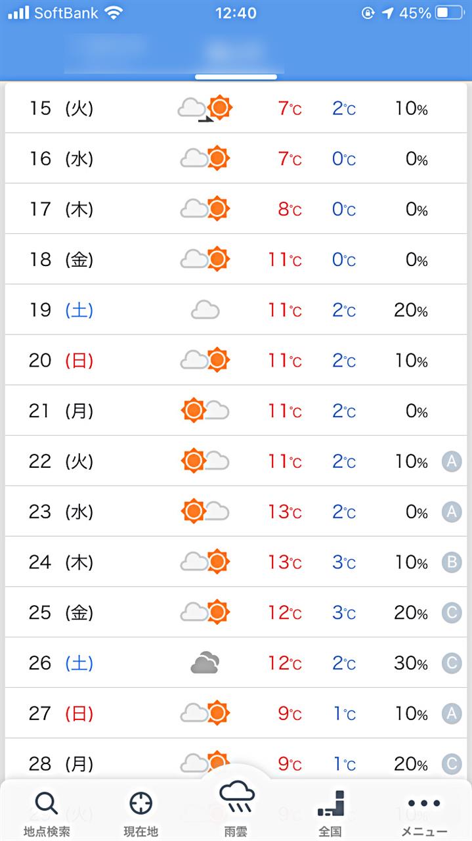Tap the 30% rain chance on day 26
Image resolution: width=472 pixels, height=841 pixels.
[x=411, y=664]
